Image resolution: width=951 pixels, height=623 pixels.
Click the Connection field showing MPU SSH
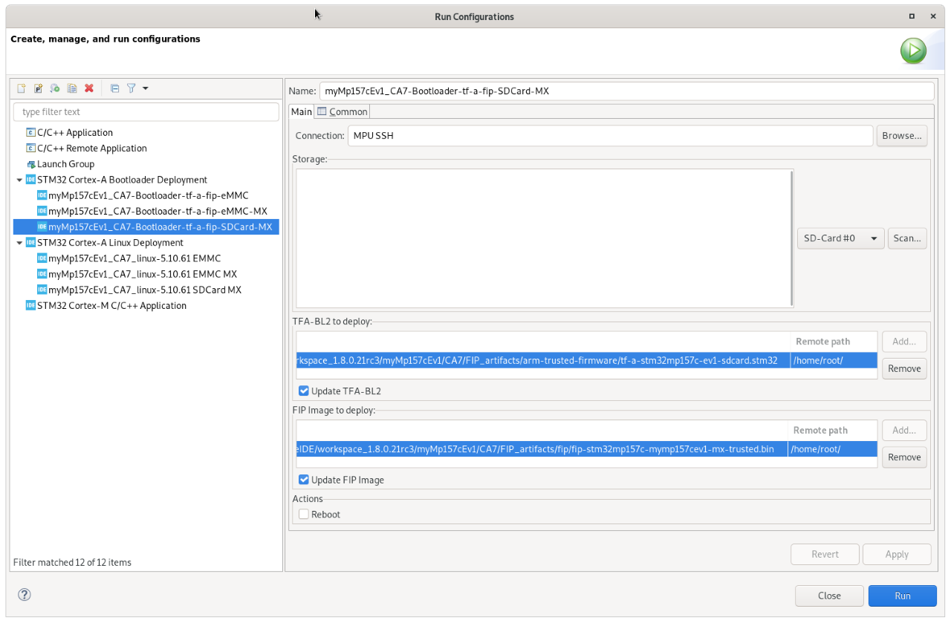tap(610, 136)
